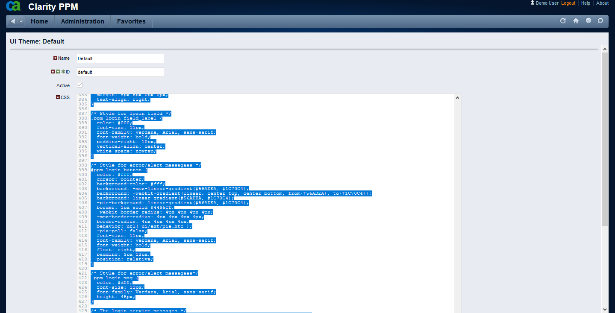Viewport: 615px width, 313px height.
Task: Click the page scrollbar up arrow
Action: point(605,49)
